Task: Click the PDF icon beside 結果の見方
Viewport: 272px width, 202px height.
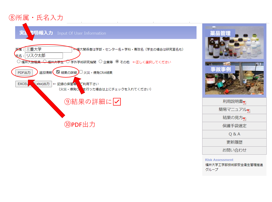Action: point(244,119)
